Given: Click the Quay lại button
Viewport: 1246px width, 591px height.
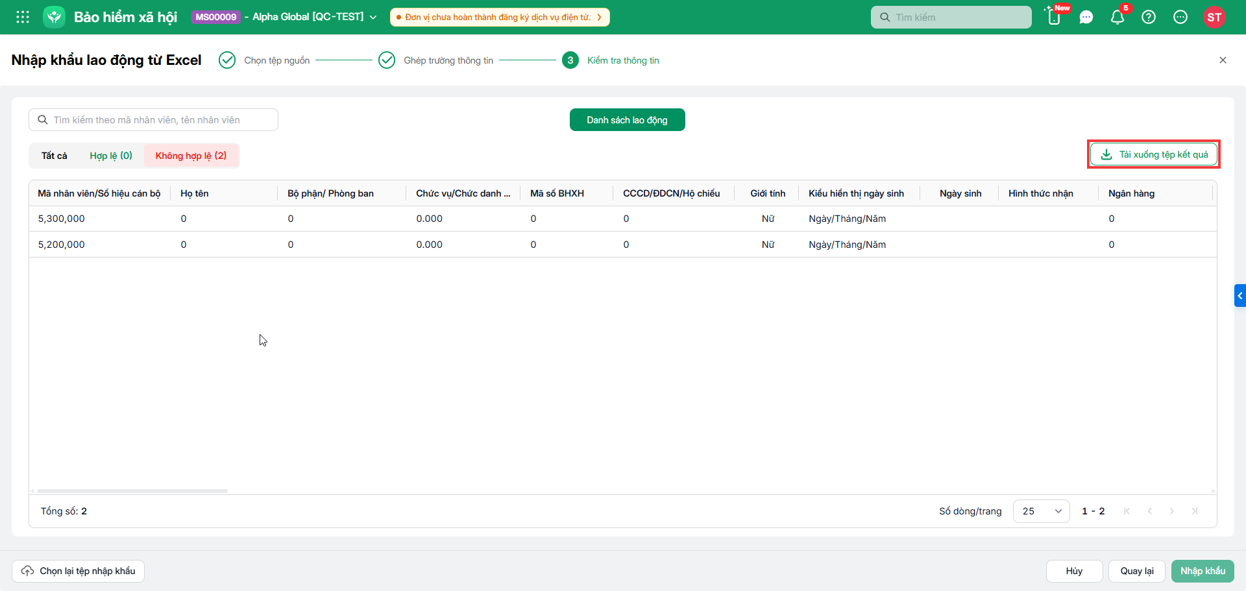Looking at the screenshot, I should (x=1137, y=571).
